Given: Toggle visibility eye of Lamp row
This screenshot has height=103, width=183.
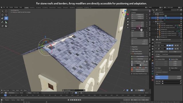Looking at the screenshot, I should (x=181, y=20).
